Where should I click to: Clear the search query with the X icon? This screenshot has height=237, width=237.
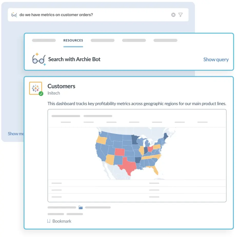coord(173,15)
